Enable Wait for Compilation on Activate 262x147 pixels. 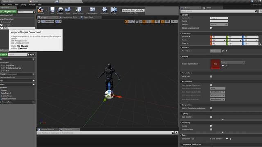pos(211,108)
